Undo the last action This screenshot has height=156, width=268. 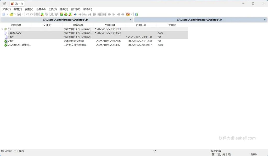coord(28,14)
